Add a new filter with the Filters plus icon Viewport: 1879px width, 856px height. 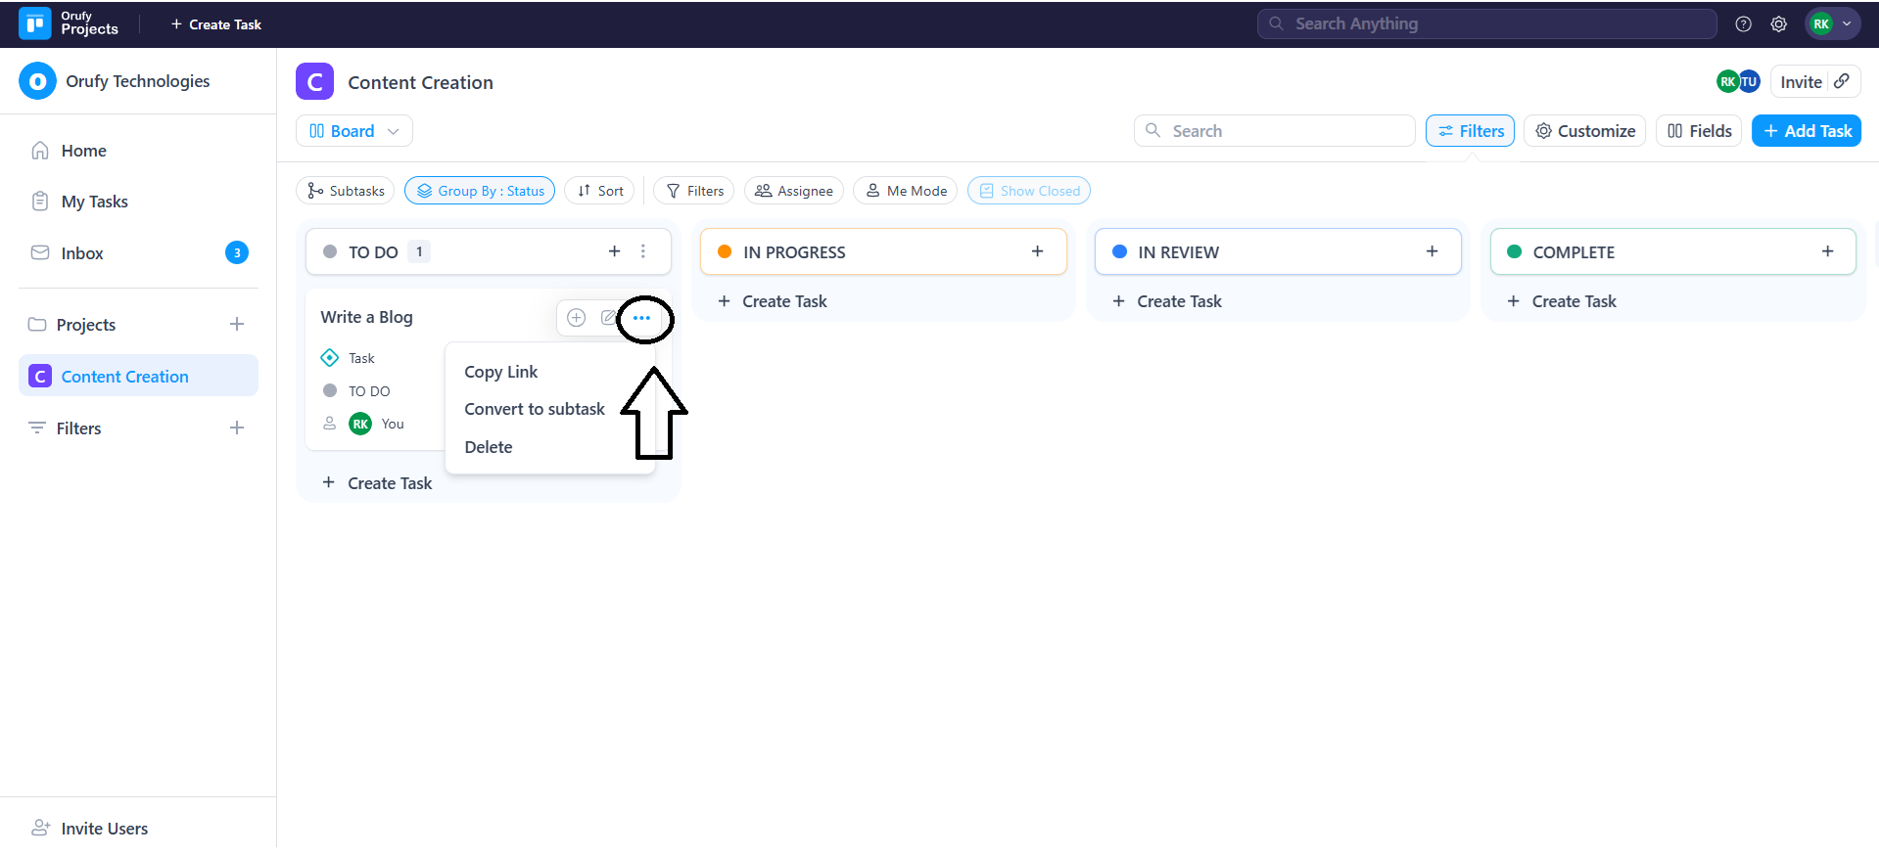(237, 428)
